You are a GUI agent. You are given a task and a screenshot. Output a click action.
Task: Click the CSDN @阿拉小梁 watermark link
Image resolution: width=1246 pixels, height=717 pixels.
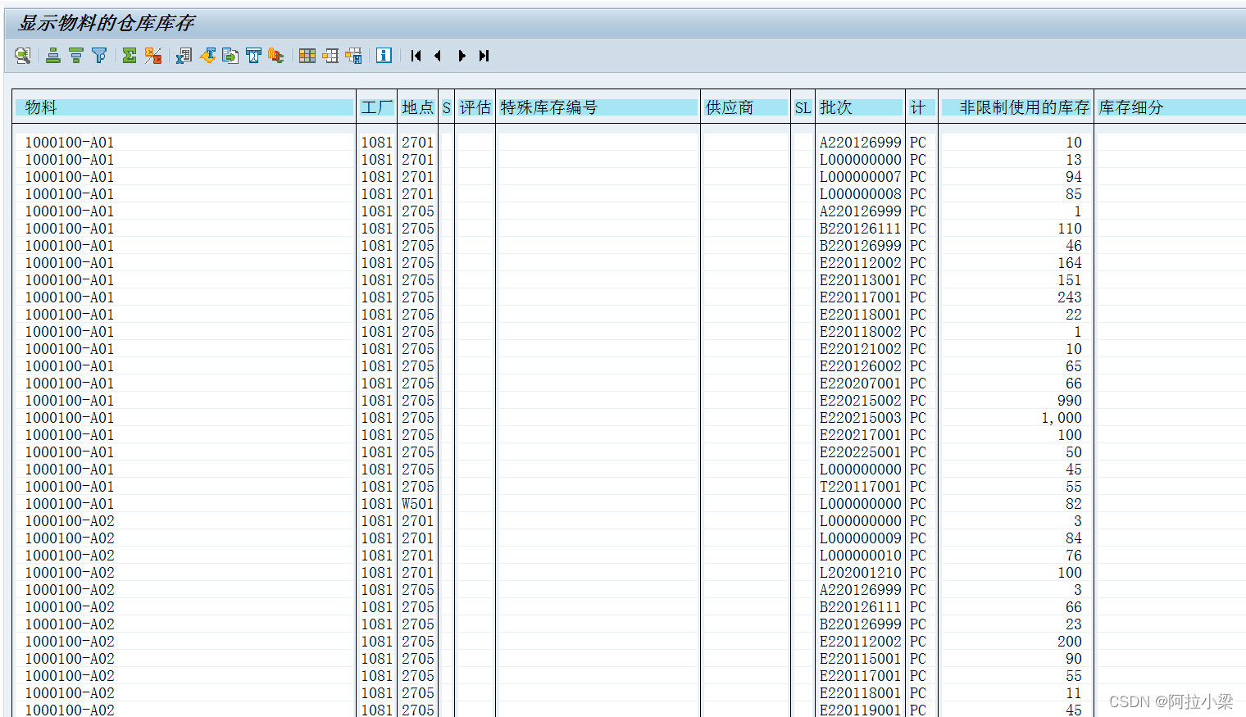(1171, 701)
